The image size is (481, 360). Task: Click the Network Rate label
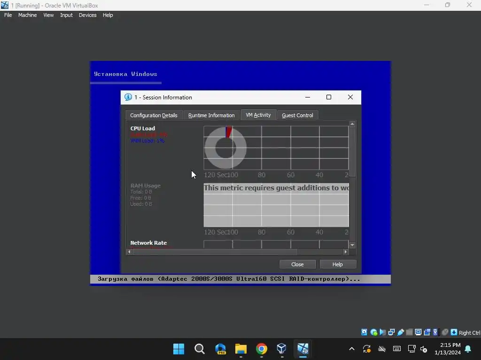coord(148,243)
